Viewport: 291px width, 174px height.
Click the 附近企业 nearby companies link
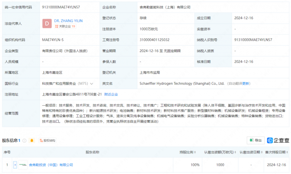point(111,94)
